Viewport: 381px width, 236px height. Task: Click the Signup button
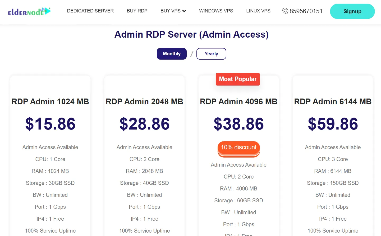coord(352,11)
